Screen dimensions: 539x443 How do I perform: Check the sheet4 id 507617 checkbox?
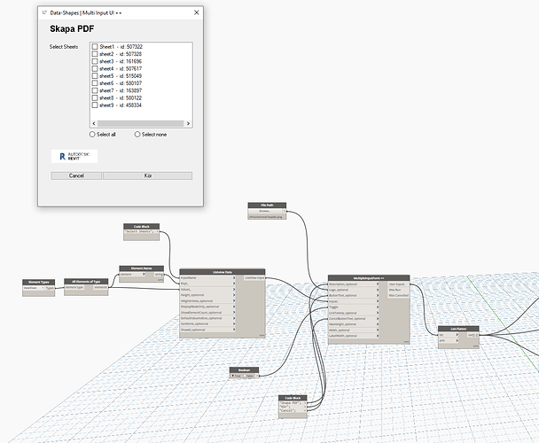(x=95, y=68)
